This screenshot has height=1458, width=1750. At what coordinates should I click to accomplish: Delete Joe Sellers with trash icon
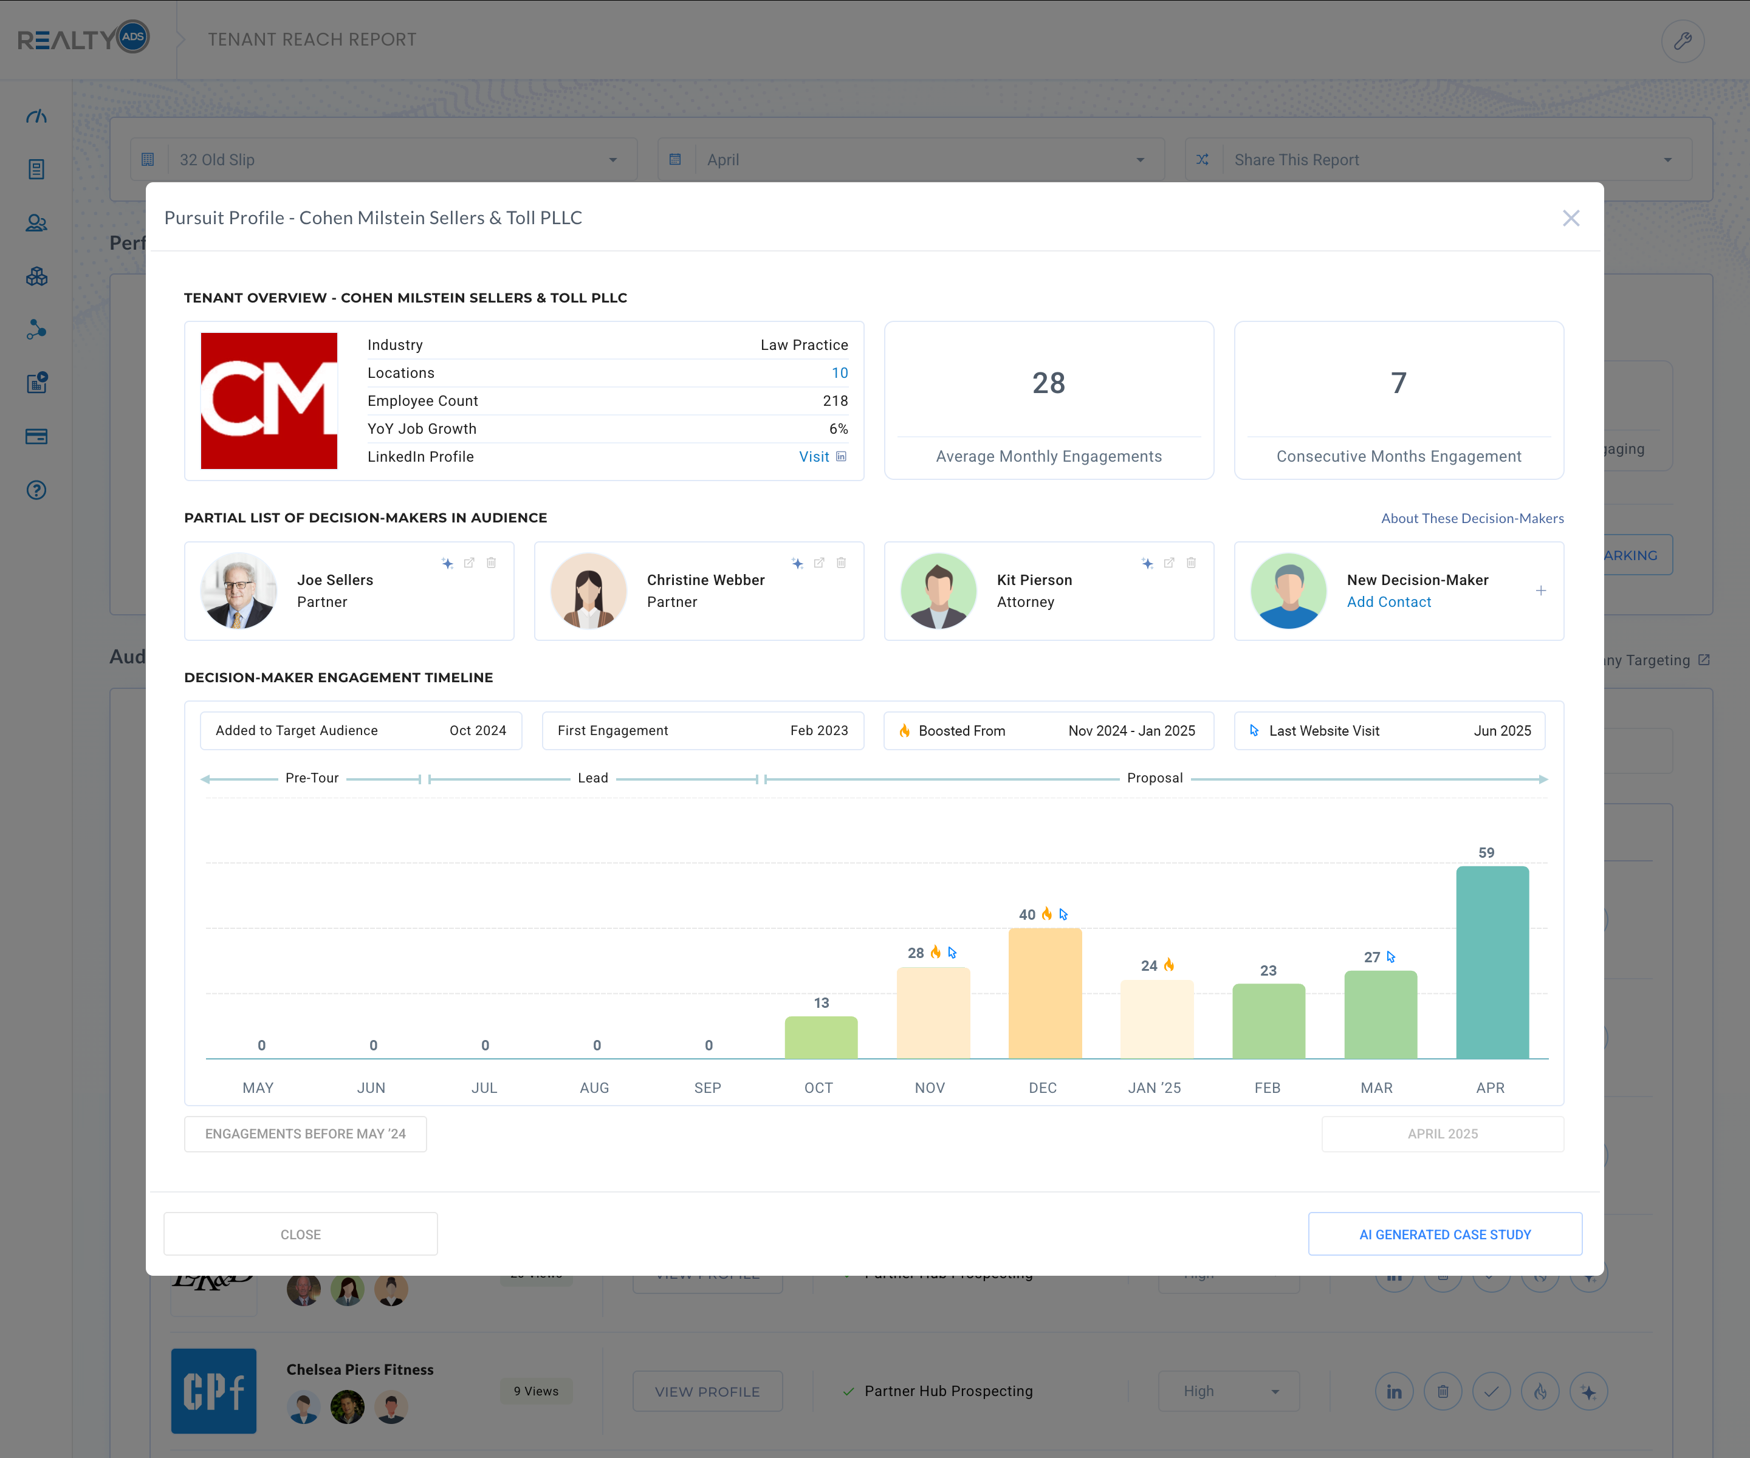pos(492,563)
